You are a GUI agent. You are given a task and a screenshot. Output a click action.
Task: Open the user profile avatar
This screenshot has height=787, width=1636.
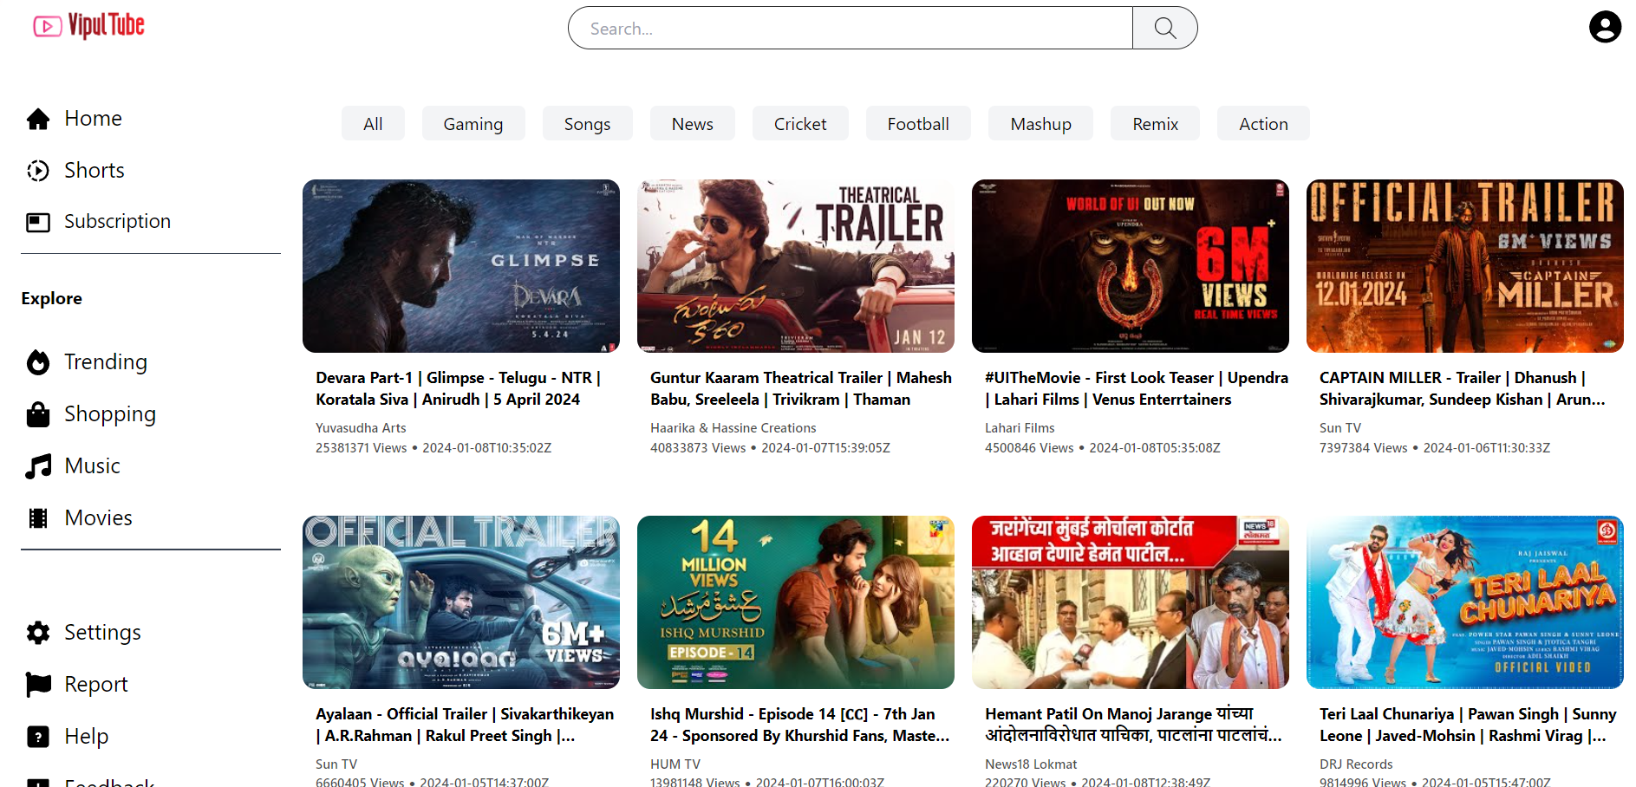tap(1605, 27)
